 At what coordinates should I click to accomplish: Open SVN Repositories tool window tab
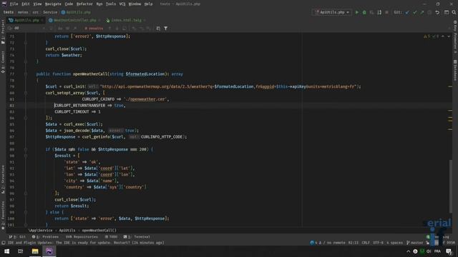82,237
